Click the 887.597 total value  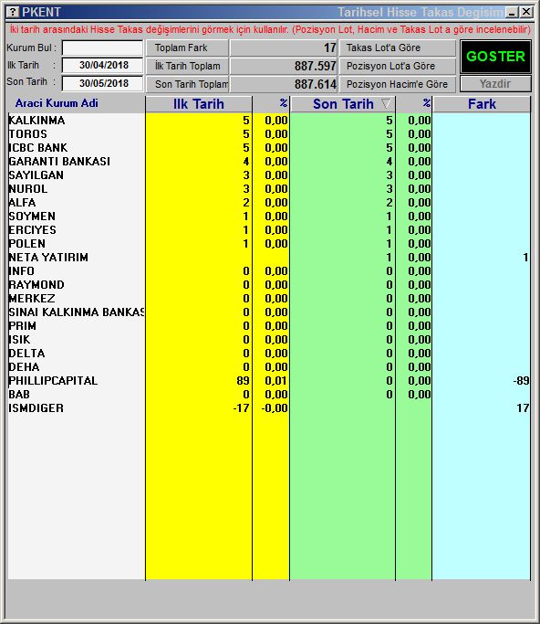(316, 66)
